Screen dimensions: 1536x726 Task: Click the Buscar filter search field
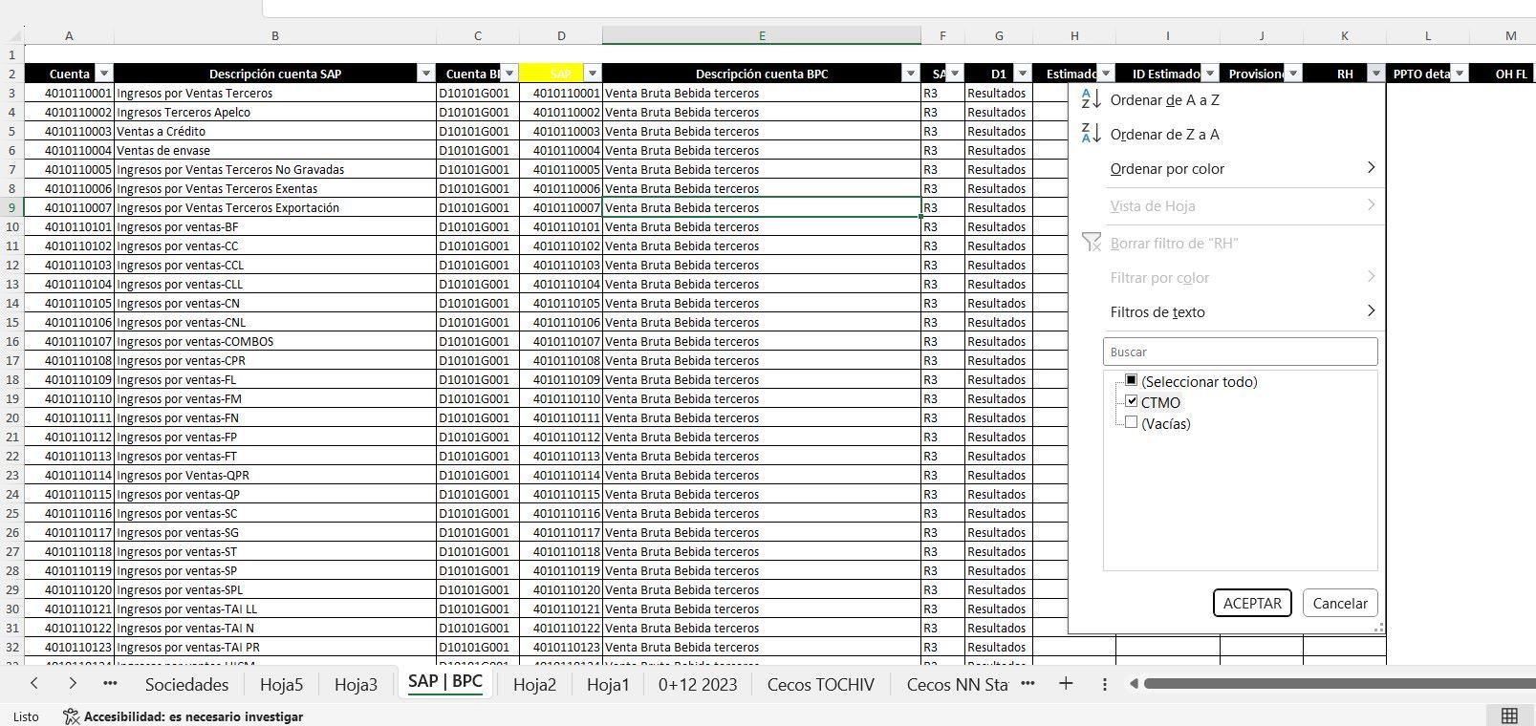1240,352
